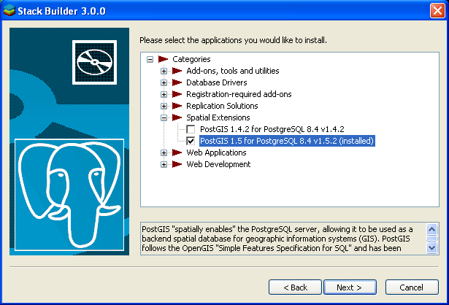This screenshot has width=449, height=305.
Task: Select the Replication Solutions label
Action: pos(222,106)
